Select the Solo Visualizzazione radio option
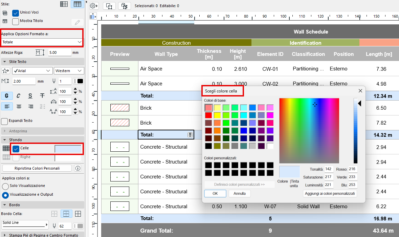This screenshot has height=237, width=399. [x=5, y=186]
